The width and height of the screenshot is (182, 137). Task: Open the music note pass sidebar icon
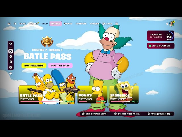(x=11, y=62)
